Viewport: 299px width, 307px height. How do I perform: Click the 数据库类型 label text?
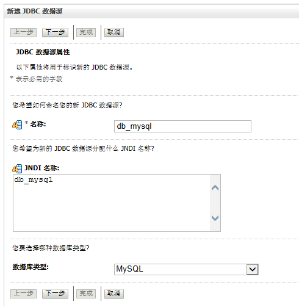31,267
